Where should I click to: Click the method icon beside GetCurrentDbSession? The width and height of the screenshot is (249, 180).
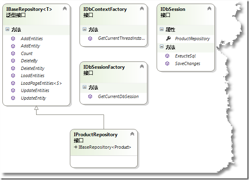pyautogui.click(x=90, y=96)
